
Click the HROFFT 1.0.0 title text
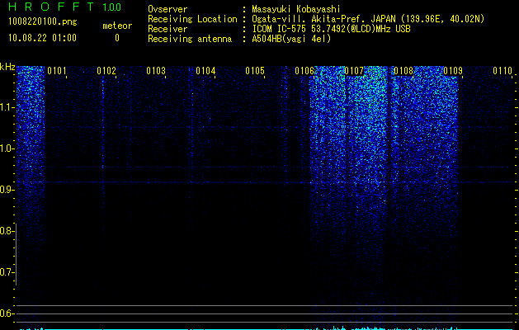click(64, 7)
